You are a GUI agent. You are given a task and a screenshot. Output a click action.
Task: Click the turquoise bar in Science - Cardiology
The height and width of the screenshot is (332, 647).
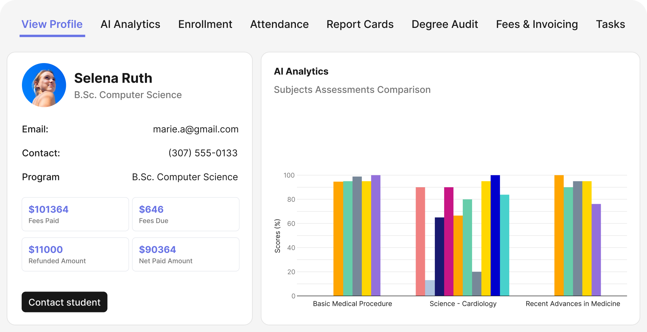[x=505, y=245]
